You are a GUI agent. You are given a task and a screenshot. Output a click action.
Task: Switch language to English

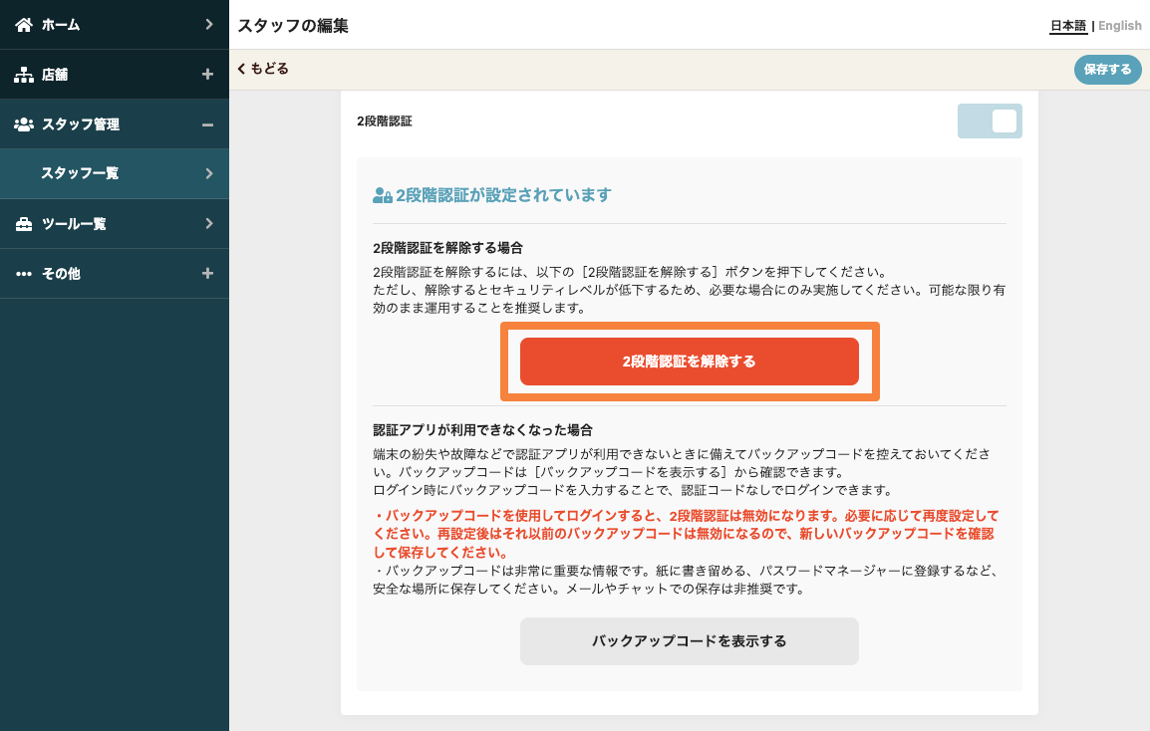pyautogui.click(x=1119, y=26)
